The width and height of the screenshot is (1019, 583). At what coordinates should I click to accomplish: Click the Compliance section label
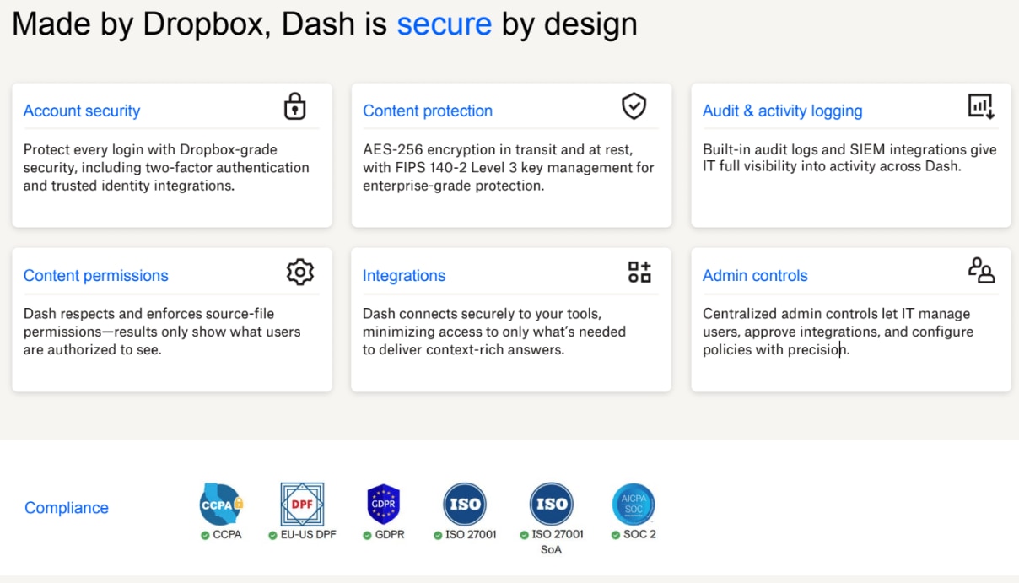click(67, 508)
